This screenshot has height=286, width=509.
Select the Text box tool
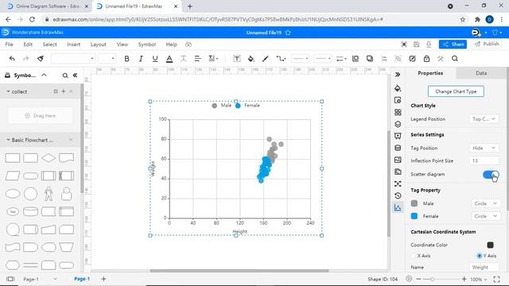(237, 59)
